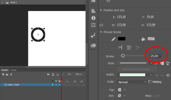Click the elapsed time 0,0 s readout
This screenshot has height=100, width=171.
[x=70, y=74]
